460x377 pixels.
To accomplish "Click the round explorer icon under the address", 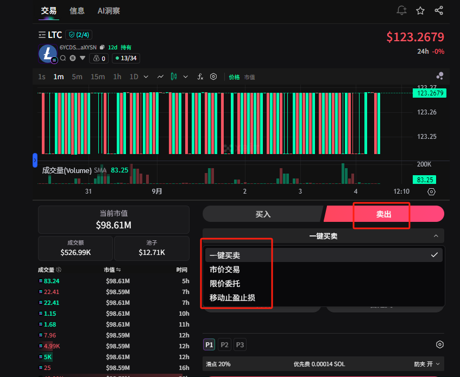I will [72, 58].
